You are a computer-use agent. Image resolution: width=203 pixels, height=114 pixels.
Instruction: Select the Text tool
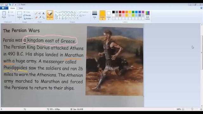(x=43, y=13)
